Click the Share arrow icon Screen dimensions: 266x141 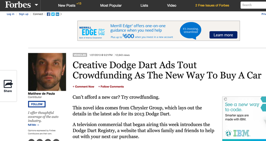8,84
